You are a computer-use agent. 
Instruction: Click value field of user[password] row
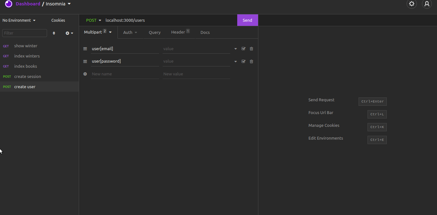tap(196, 61)
